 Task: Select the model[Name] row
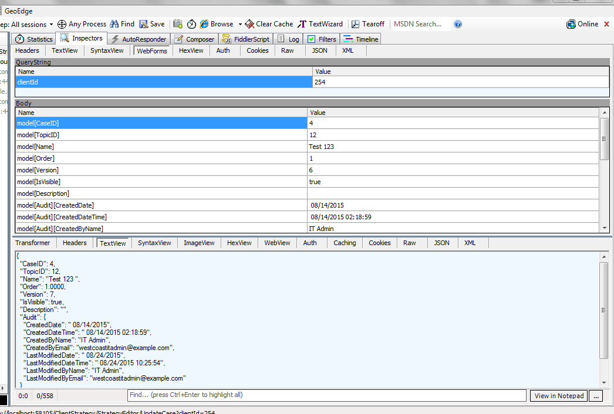point(308,147)
